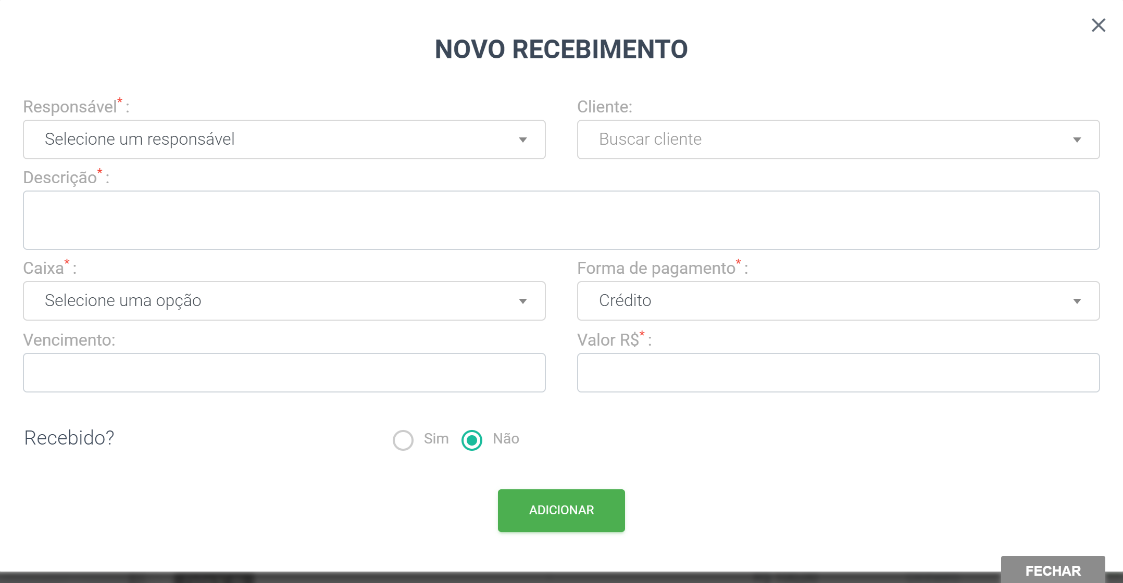
Task: Select the Não radio button
Action: coord(472,440)
